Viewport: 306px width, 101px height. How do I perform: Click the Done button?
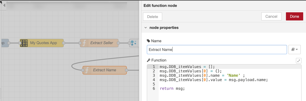(x=294, y=17)
